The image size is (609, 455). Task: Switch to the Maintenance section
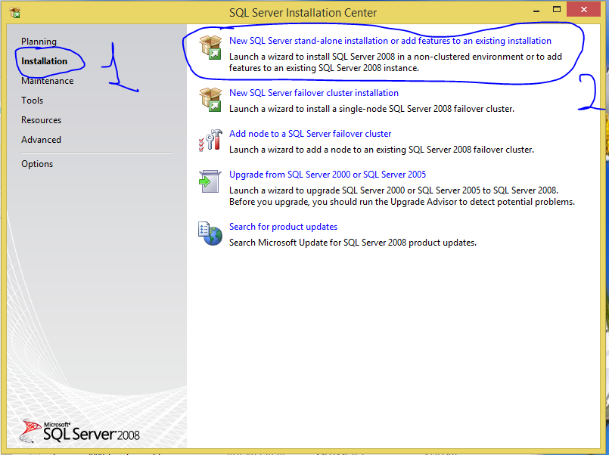click(x=48, y=81)
